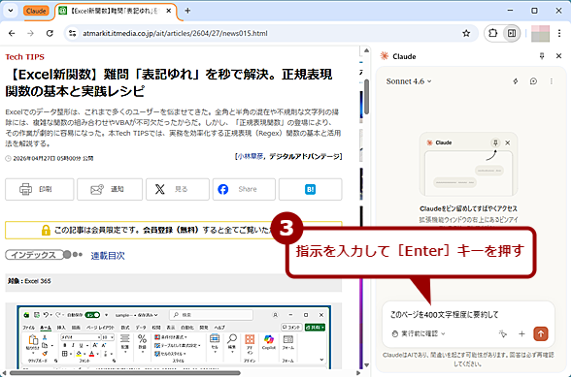Reload the current page
Viewport: 572px width, 378px height.
pos(50,34)
